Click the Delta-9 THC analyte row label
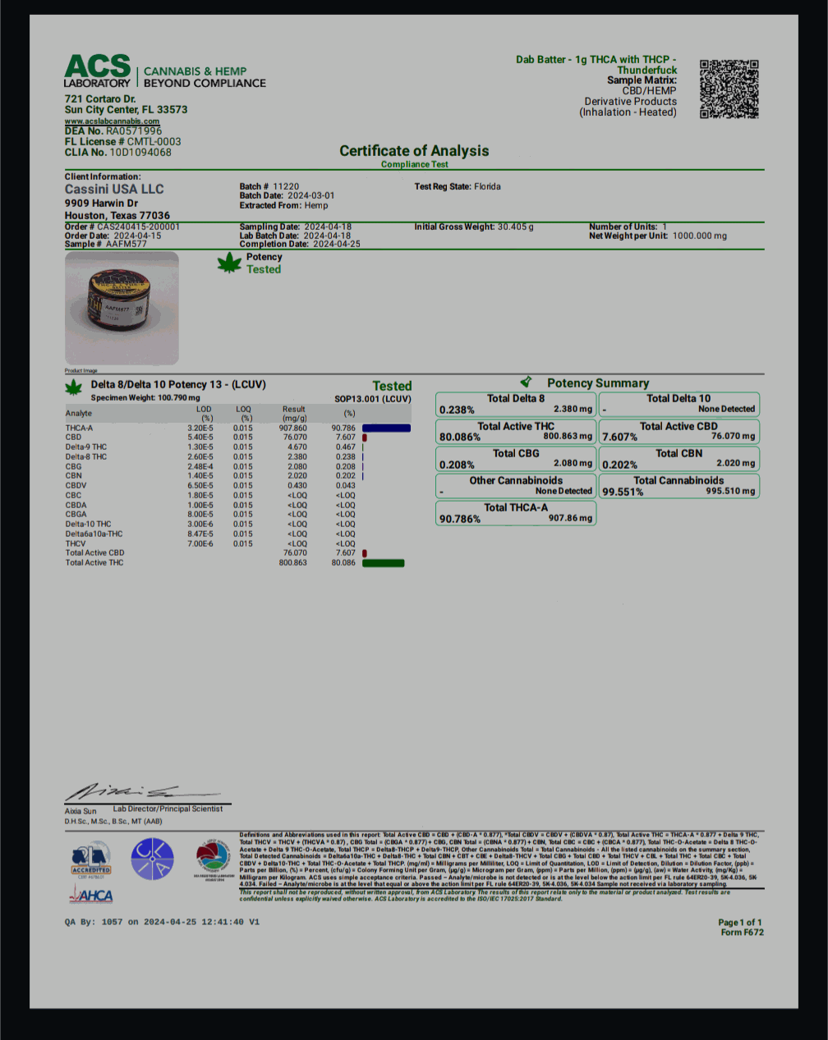This screenshot has width=828, height=1040. tap(86, 447)
